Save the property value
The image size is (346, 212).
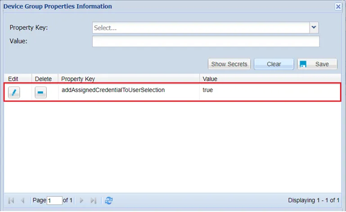[x=317, y=64]
